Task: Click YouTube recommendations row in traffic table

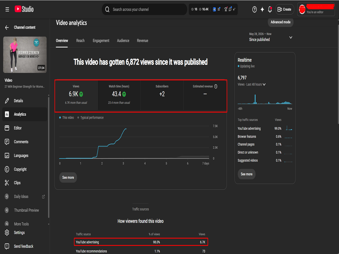Action: [140, 251]
